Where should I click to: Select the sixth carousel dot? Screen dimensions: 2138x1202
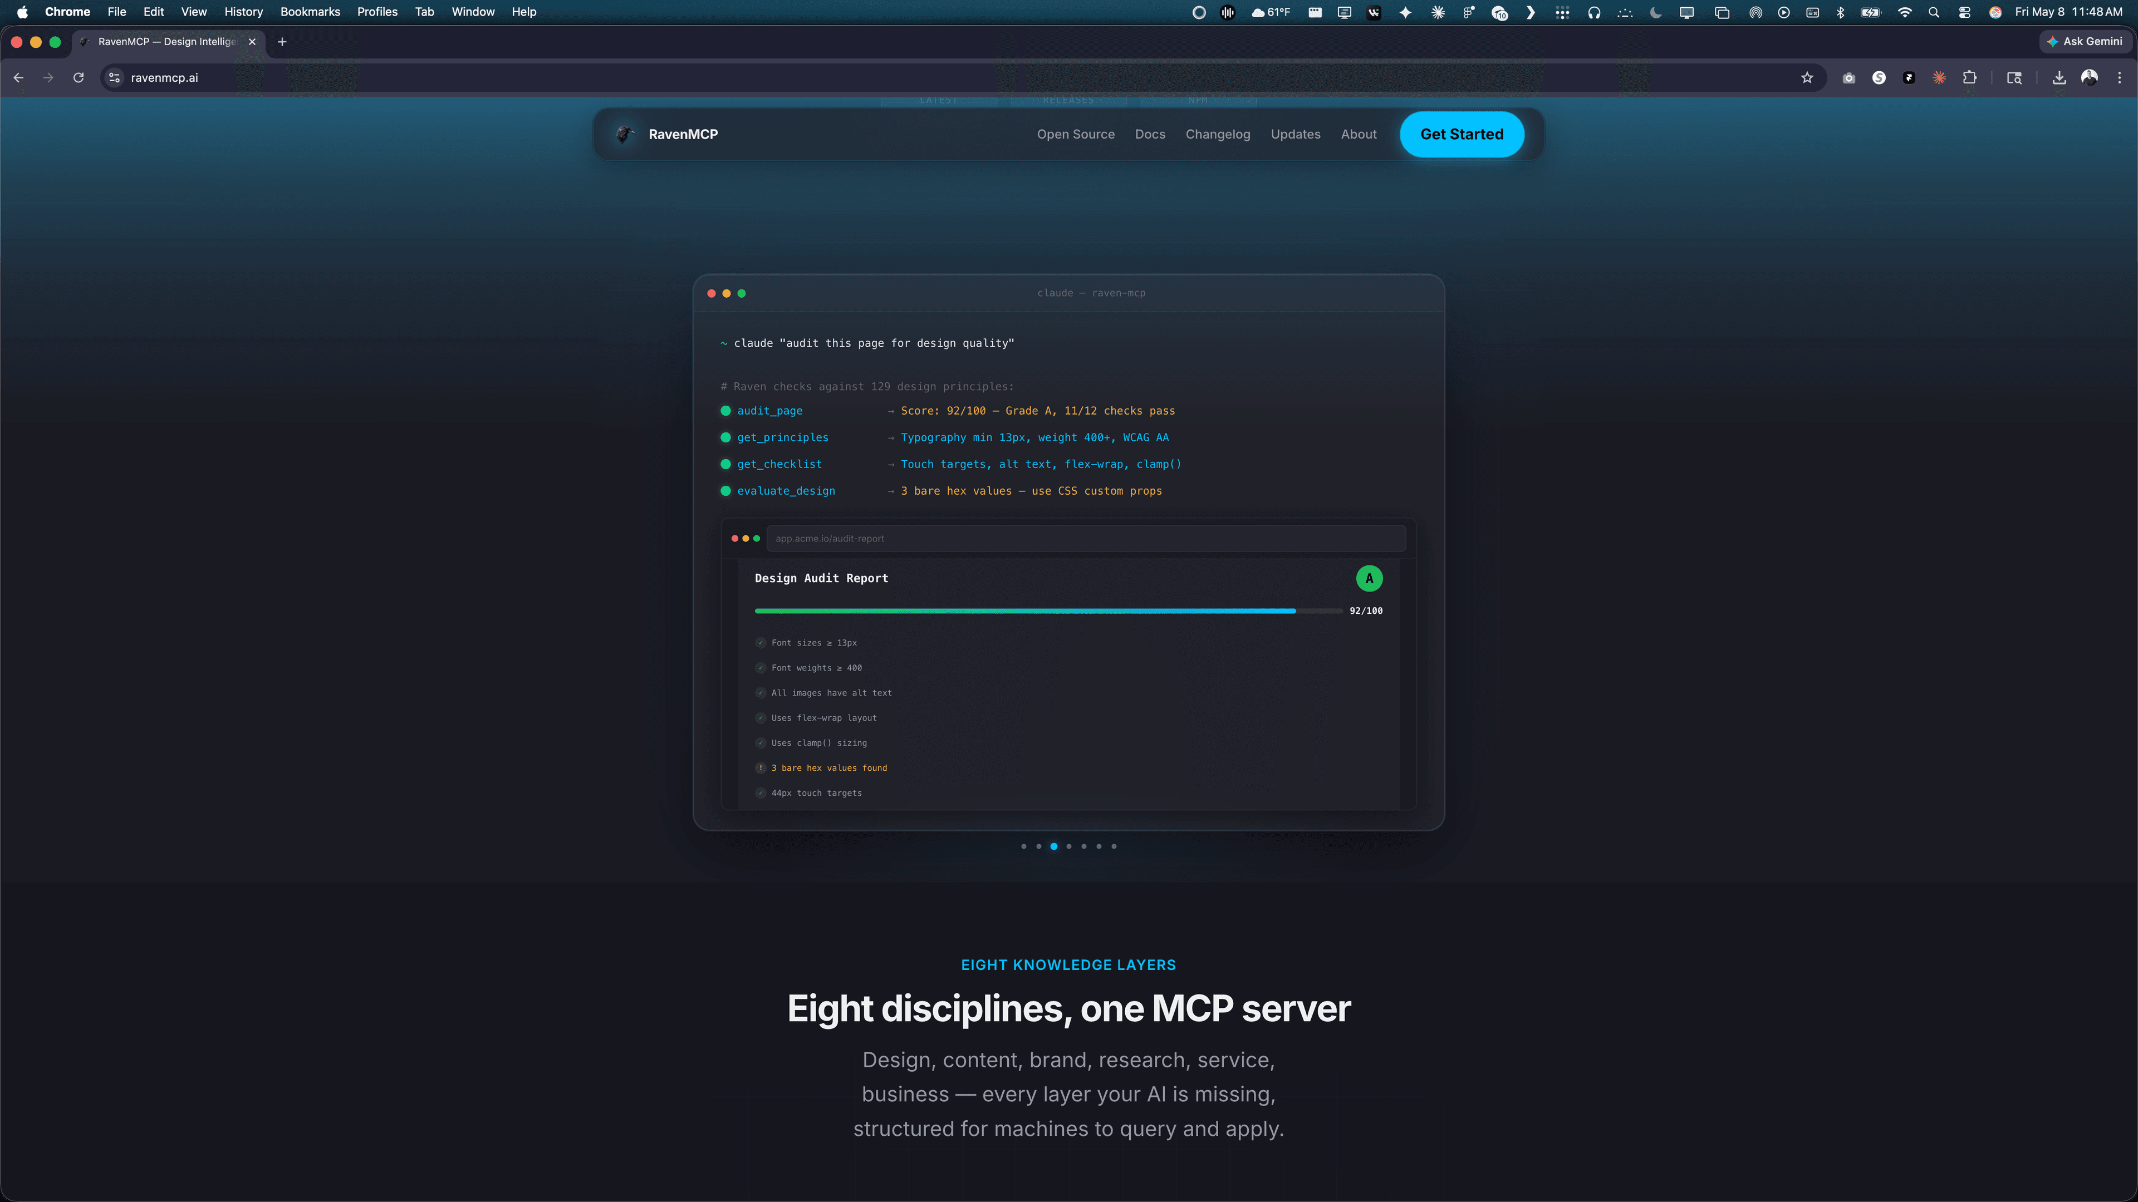click(1099, 846)
